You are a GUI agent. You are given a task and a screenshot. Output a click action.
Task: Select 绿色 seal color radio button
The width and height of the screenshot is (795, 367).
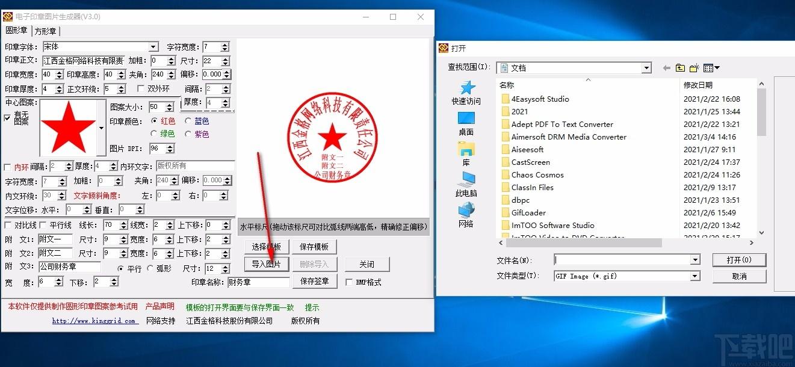tap(154, 134)
